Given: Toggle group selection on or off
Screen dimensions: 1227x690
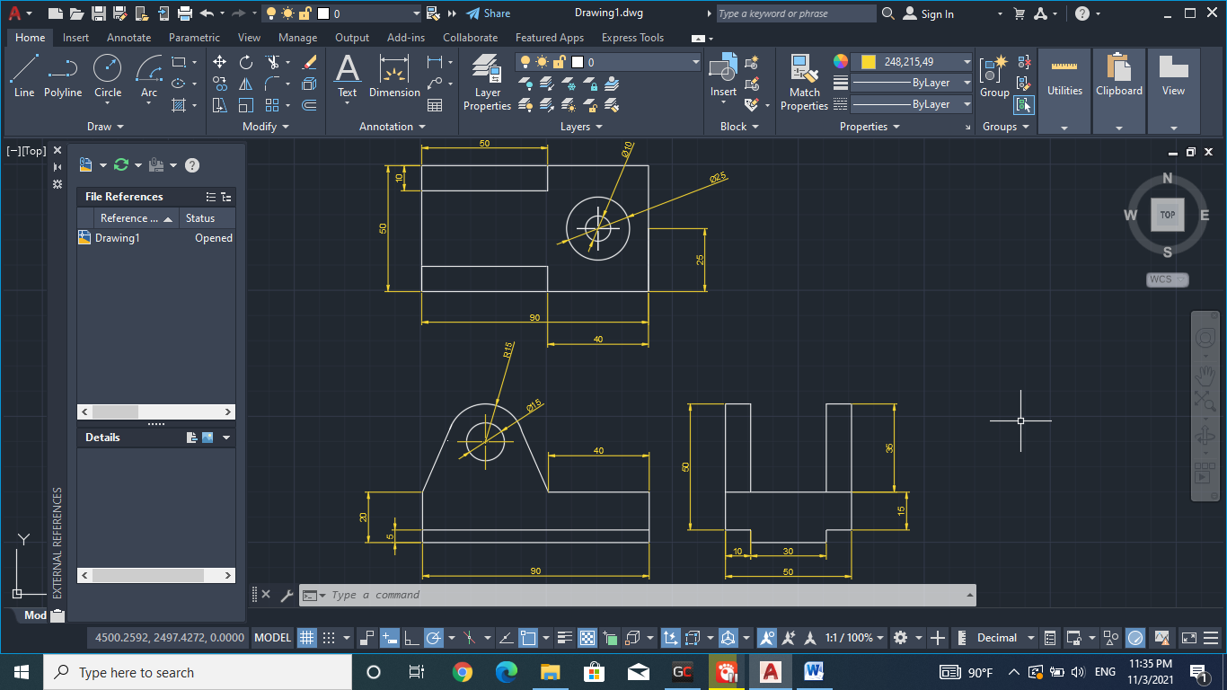Looking at the screenshot, I should coord(1024,104).
